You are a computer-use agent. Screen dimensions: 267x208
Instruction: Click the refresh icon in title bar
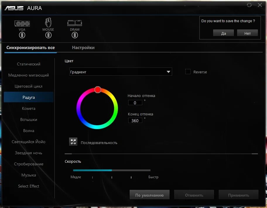(249, 5)
